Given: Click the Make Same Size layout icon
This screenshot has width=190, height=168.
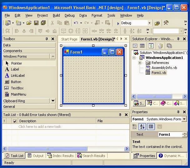Looking at the screenshot, I should 85,31.
